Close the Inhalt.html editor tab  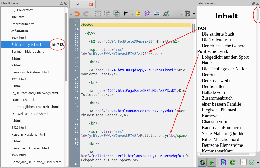point(91,4)
